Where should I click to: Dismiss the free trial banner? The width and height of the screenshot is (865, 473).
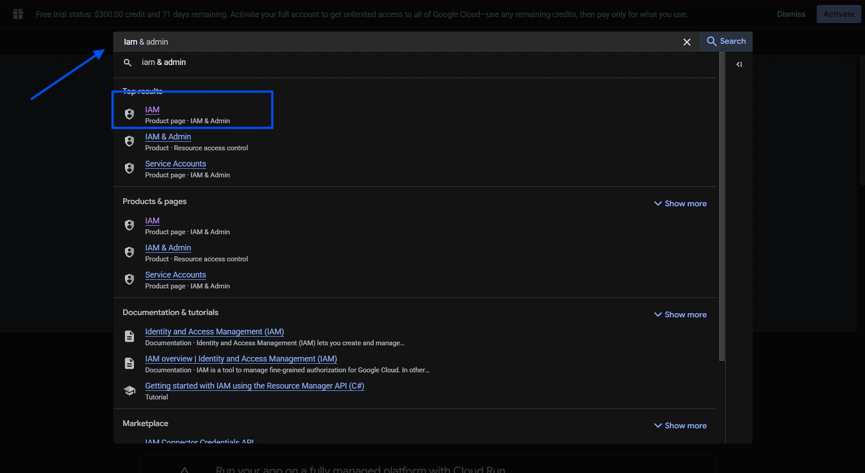[791, 14]
